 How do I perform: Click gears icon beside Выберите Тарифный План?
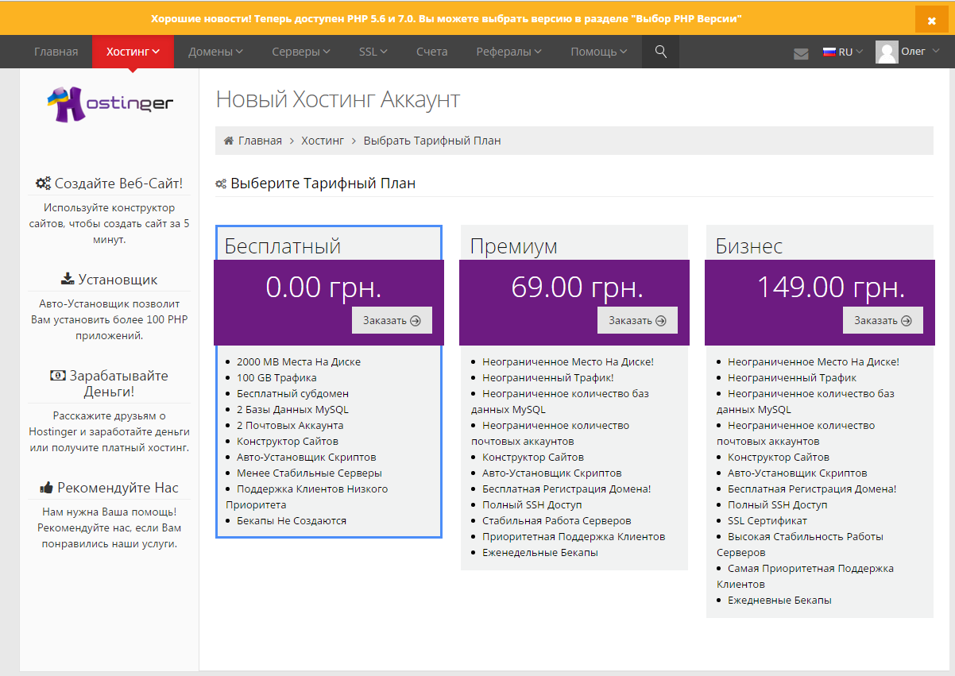[221, 184]
